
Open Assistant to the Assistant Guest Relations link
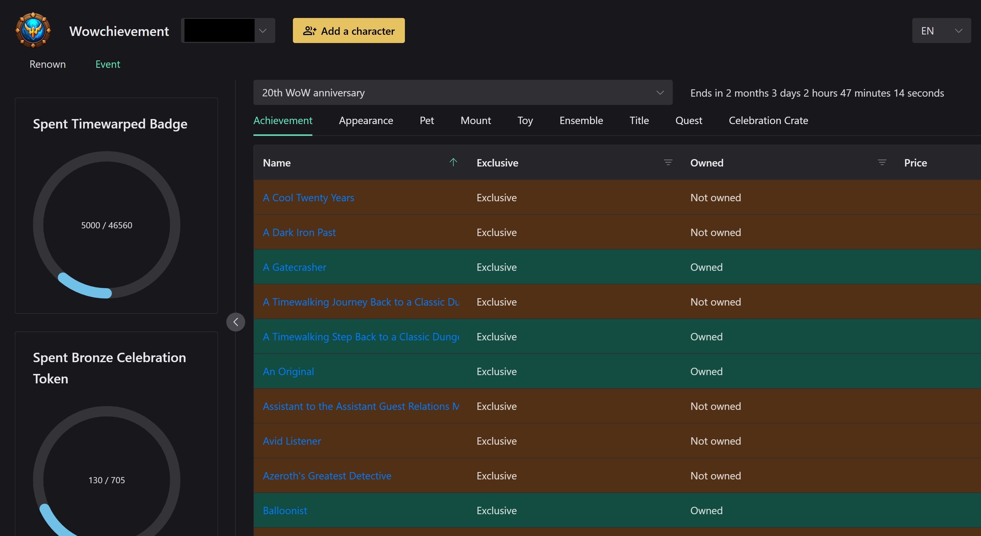pyautogui.click(x=361, y=406)
